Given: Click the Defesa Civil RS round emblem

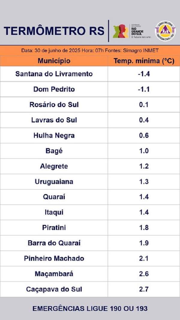Looking at the screenshot, I should [165, 31].
